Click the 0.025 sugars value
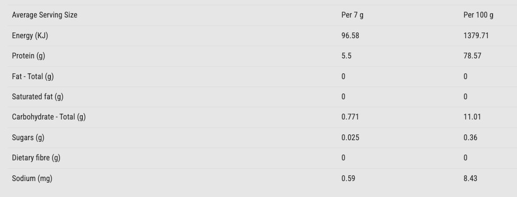This screenshot has width=517, height=197. coord(350,138)
